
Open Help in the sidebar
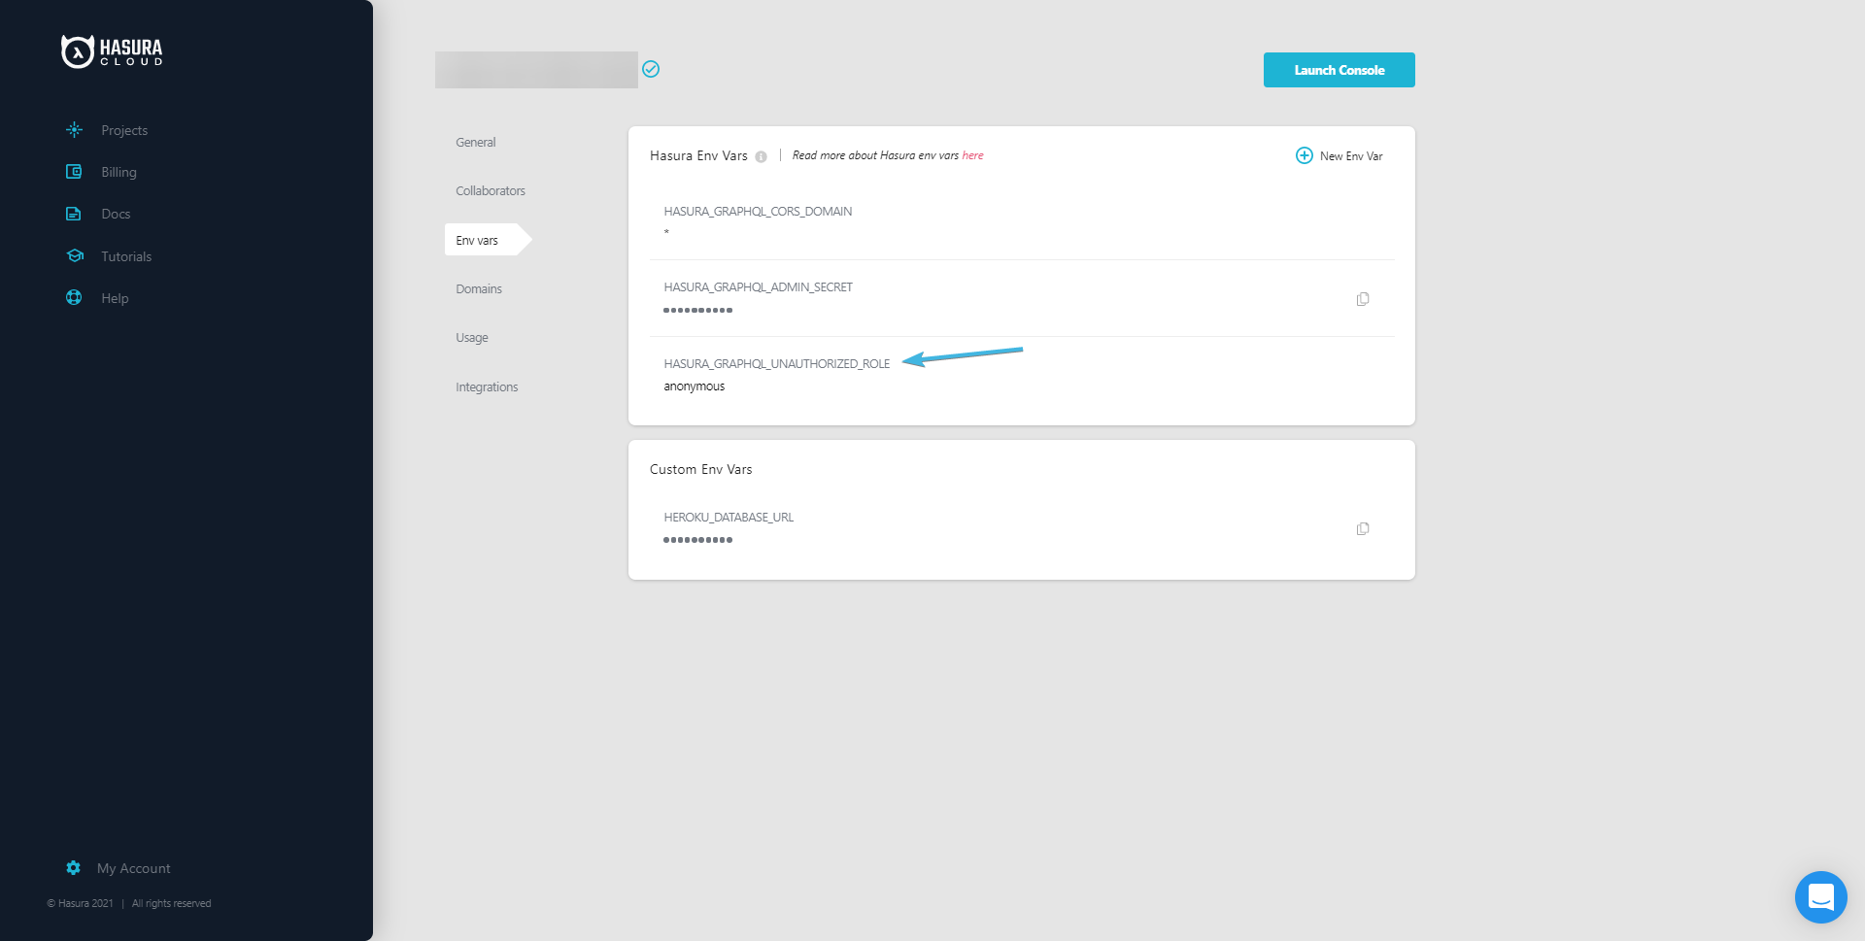(115, 298)
